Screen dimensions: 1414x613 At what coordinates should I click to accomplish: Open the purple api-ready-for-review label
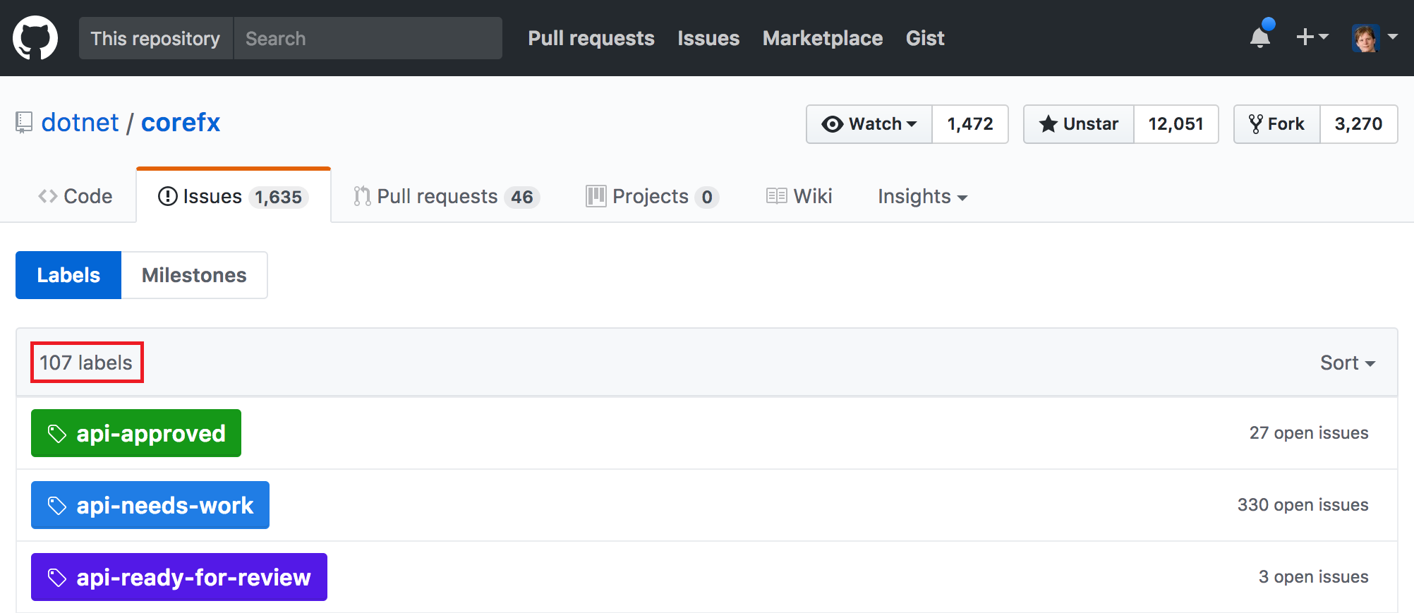pyautogui.click(x=179, y=577)
